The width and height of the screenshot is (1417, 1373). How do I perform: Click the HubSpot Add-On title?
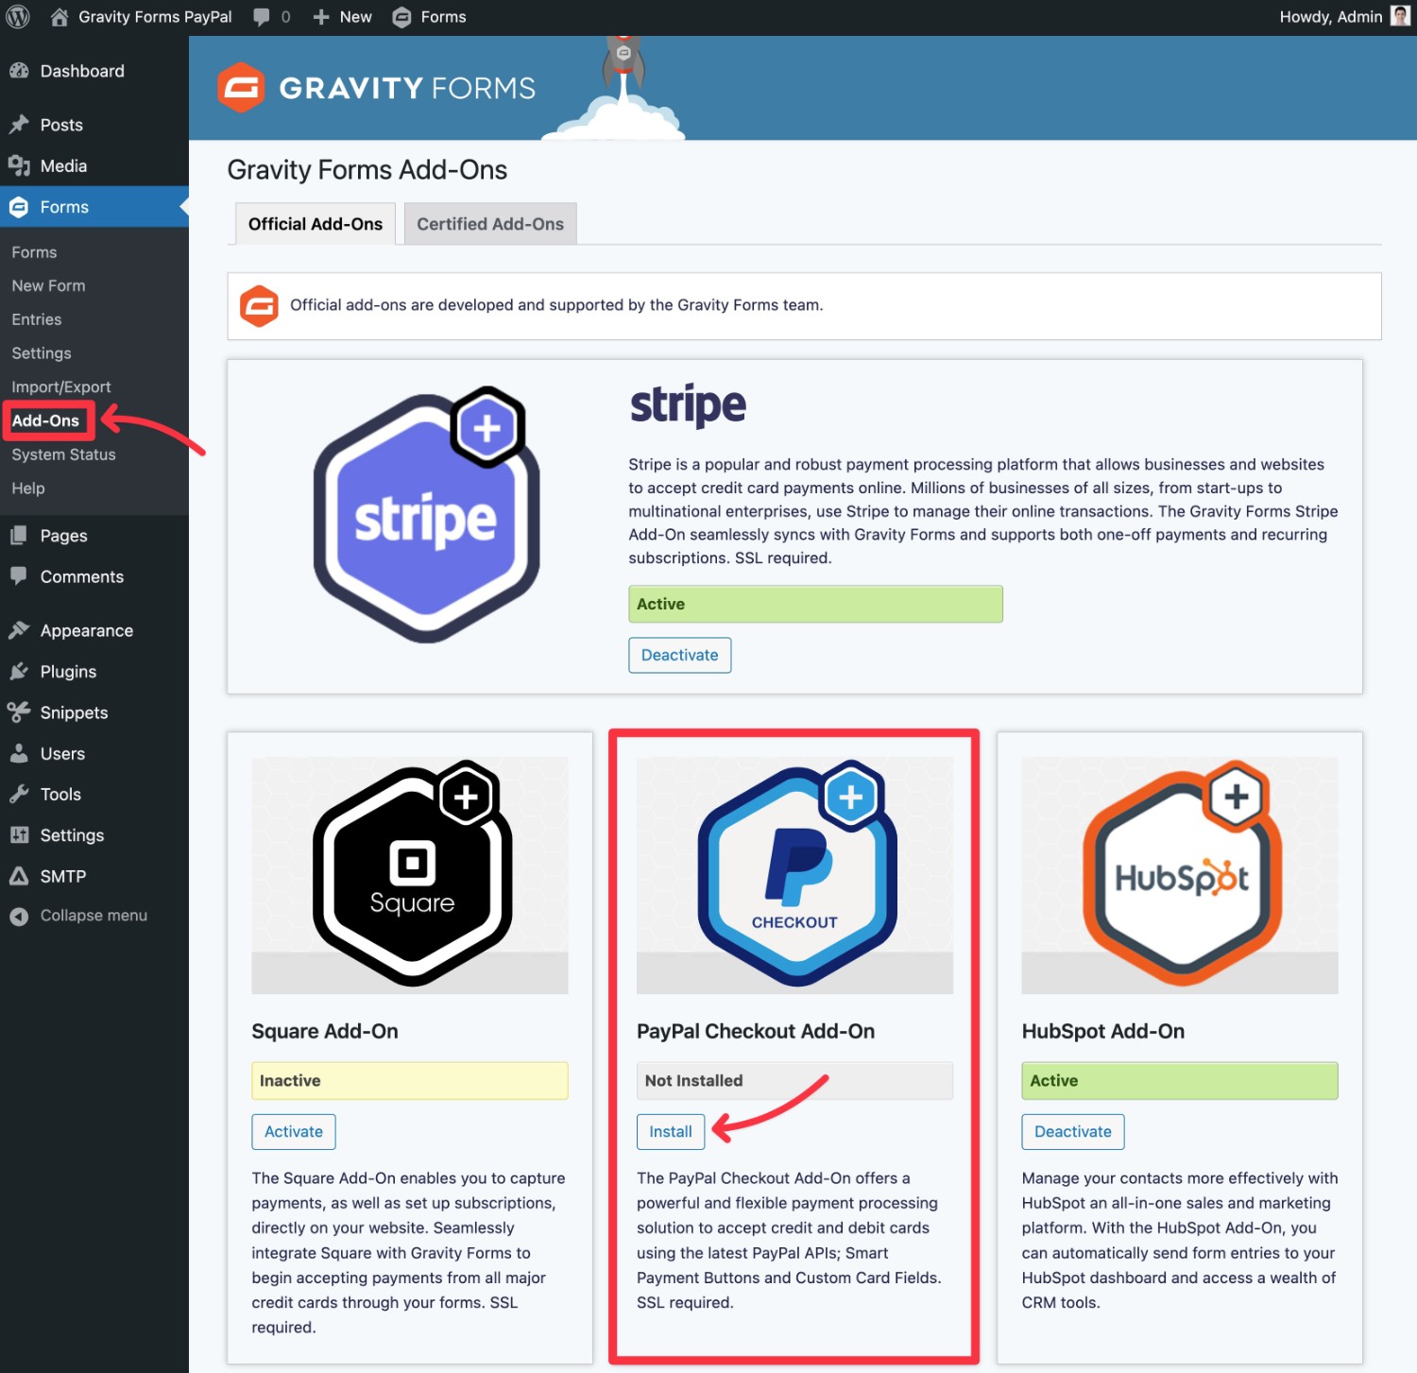coord(1103,1032)
